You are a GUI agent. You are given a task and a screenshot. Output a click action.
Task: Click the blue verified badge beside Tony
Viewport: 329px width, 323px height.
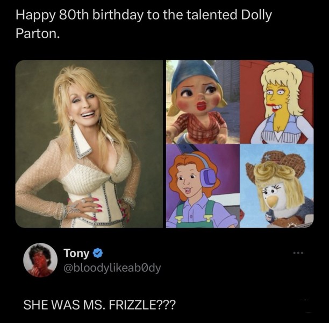(x=97, y=253)
